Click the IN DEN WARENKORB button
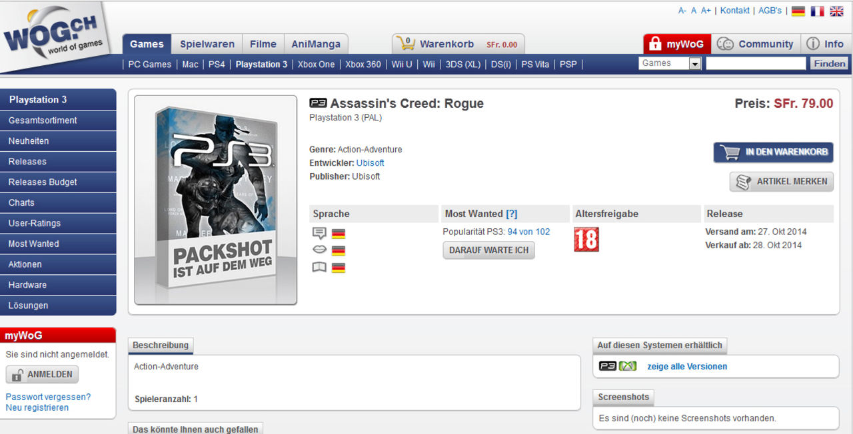This screenshot has width=853, height=434. tap(773, 152)
